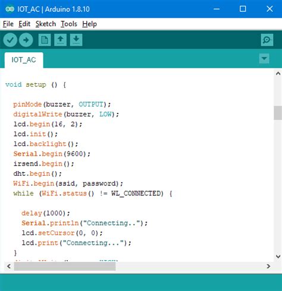Click the 'Serial.println("Connecting..");' line

click(84, 223)
